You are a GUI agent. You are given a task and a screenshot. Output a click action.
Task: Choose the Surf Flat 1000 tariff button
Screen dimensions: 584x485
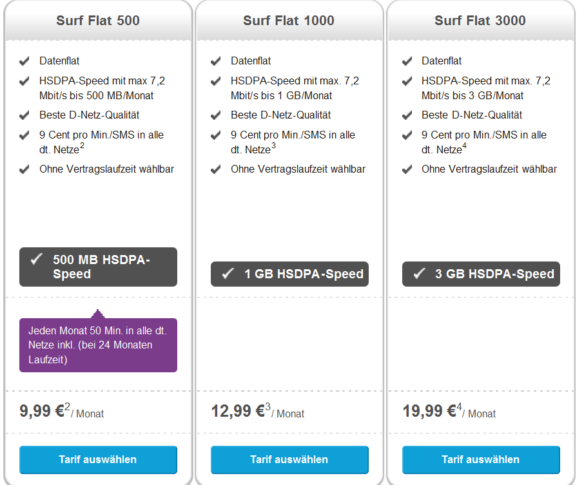tap(289, 459)
